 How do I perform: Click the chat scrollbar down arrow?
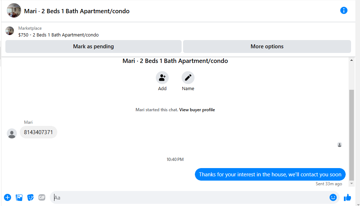pyautogui.click(x=351, y=183)
